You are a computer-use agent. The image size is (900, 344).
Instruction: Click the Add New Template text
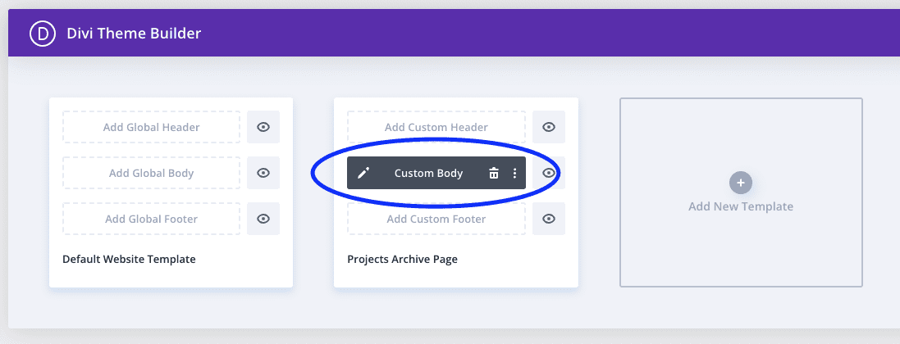coord(741,206)
